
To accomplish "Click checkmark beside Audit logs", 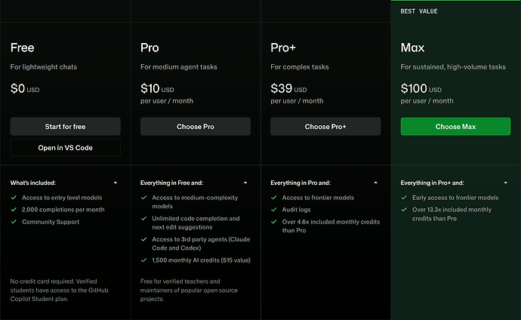I will pos(274,210).
